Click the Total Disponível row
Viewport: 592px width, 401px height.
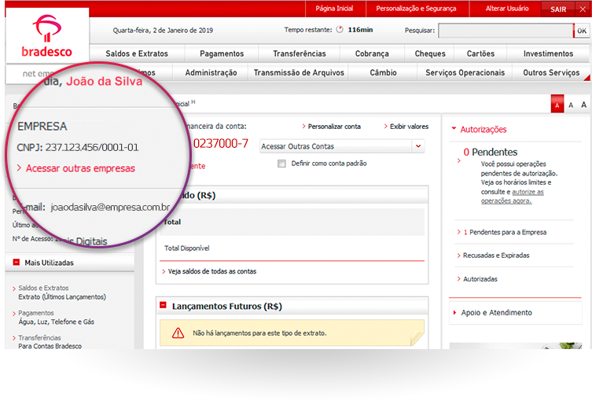[292, 248]
